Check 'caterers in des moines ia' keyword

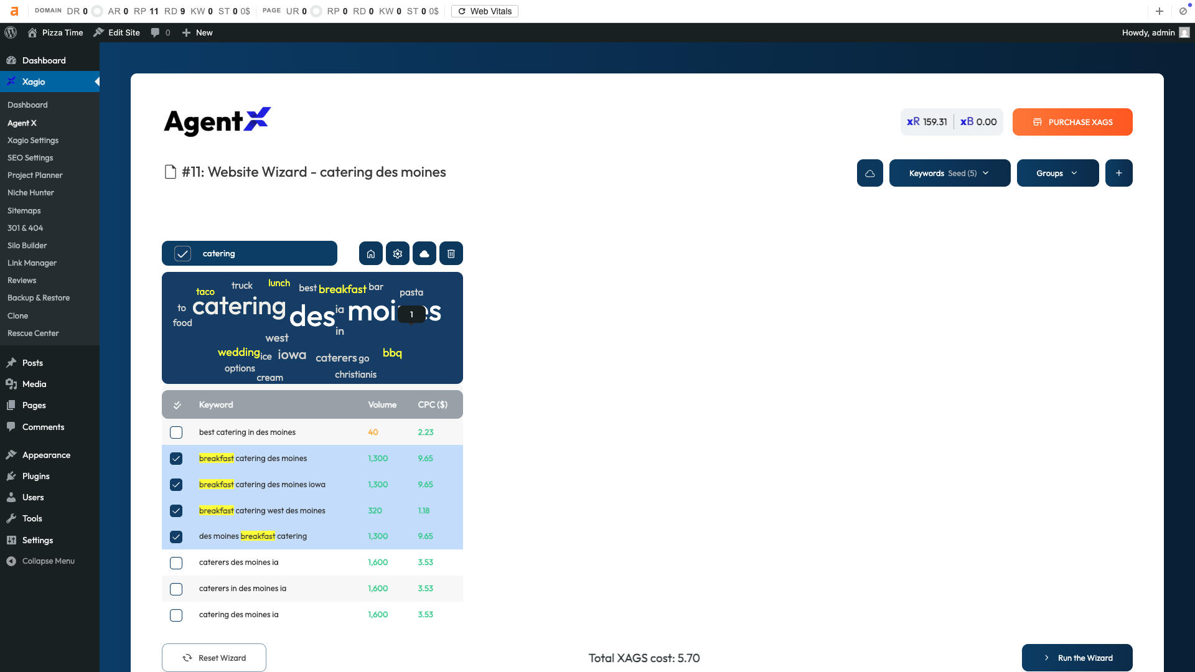(x=176, y=589)
